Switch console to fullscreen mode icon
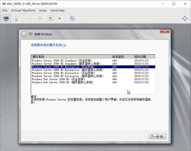Viewport: 191px width, 151px height. click(185, 18)
